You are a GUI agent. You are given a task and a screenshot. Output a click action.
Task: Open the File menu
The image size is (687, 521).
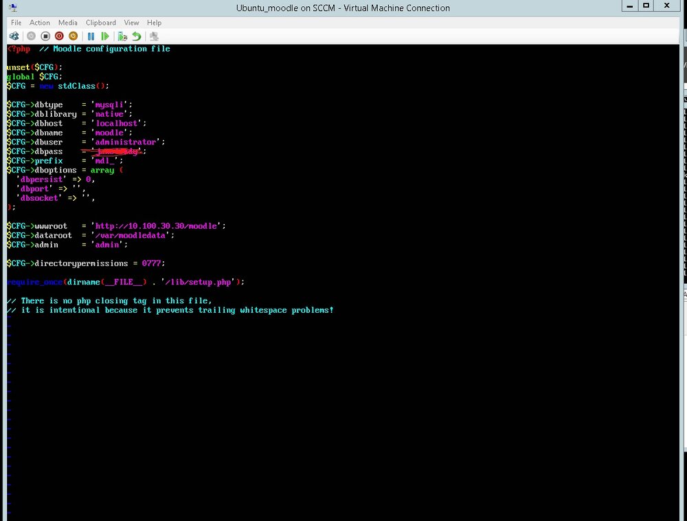(x=16, y=23)
